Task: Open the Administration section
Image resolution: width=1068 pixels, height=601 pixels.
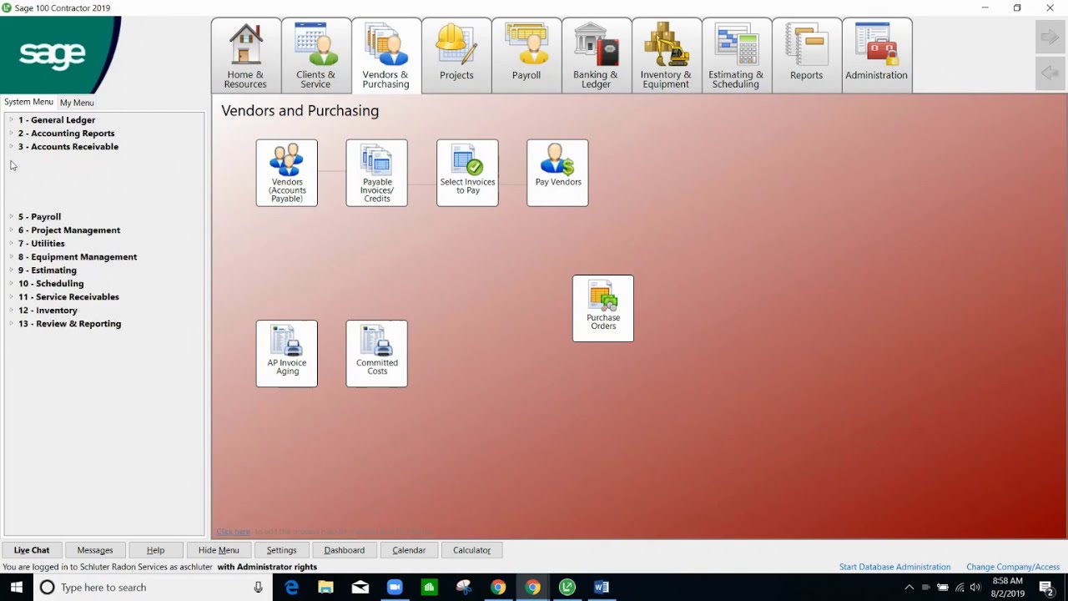Action: click(876, 56)
